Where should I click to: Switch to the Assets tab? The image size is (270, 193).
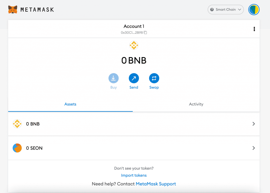tap(70, 104)
